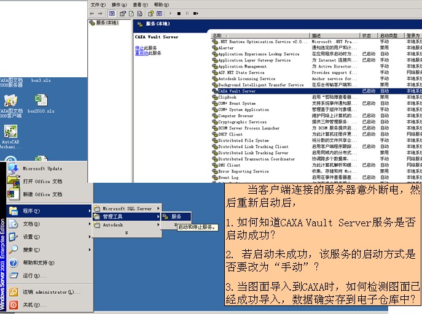The height and width of the screenshot is (314, 422).
Task: Select the Cryptographic Services row
Action: pyautogui.click(x=317, y=122)
